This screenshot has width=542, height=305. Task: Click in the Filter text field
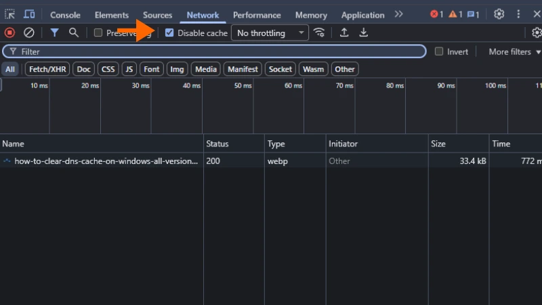(217, 52)
